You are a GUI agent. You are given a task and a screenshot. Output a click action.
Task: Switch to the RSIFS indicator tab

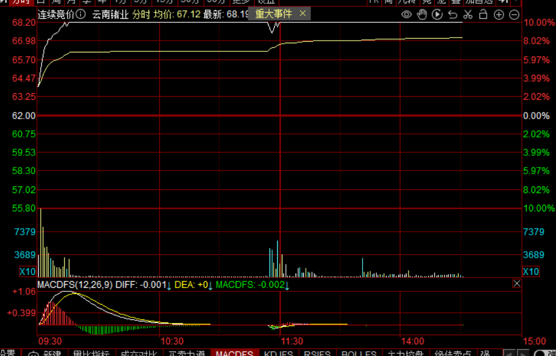pyautogui.click(x=318, y=353)
